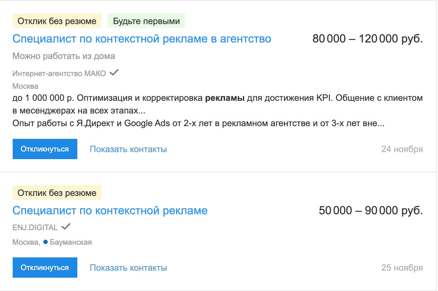Click the salary '80 000 – 120 000 руб.'

pyautogui.click(x=368, y=39)
